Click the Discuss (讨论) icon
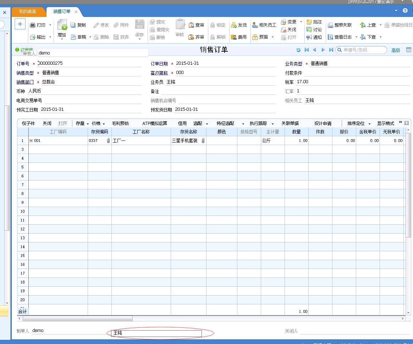 tap(309, 30)
